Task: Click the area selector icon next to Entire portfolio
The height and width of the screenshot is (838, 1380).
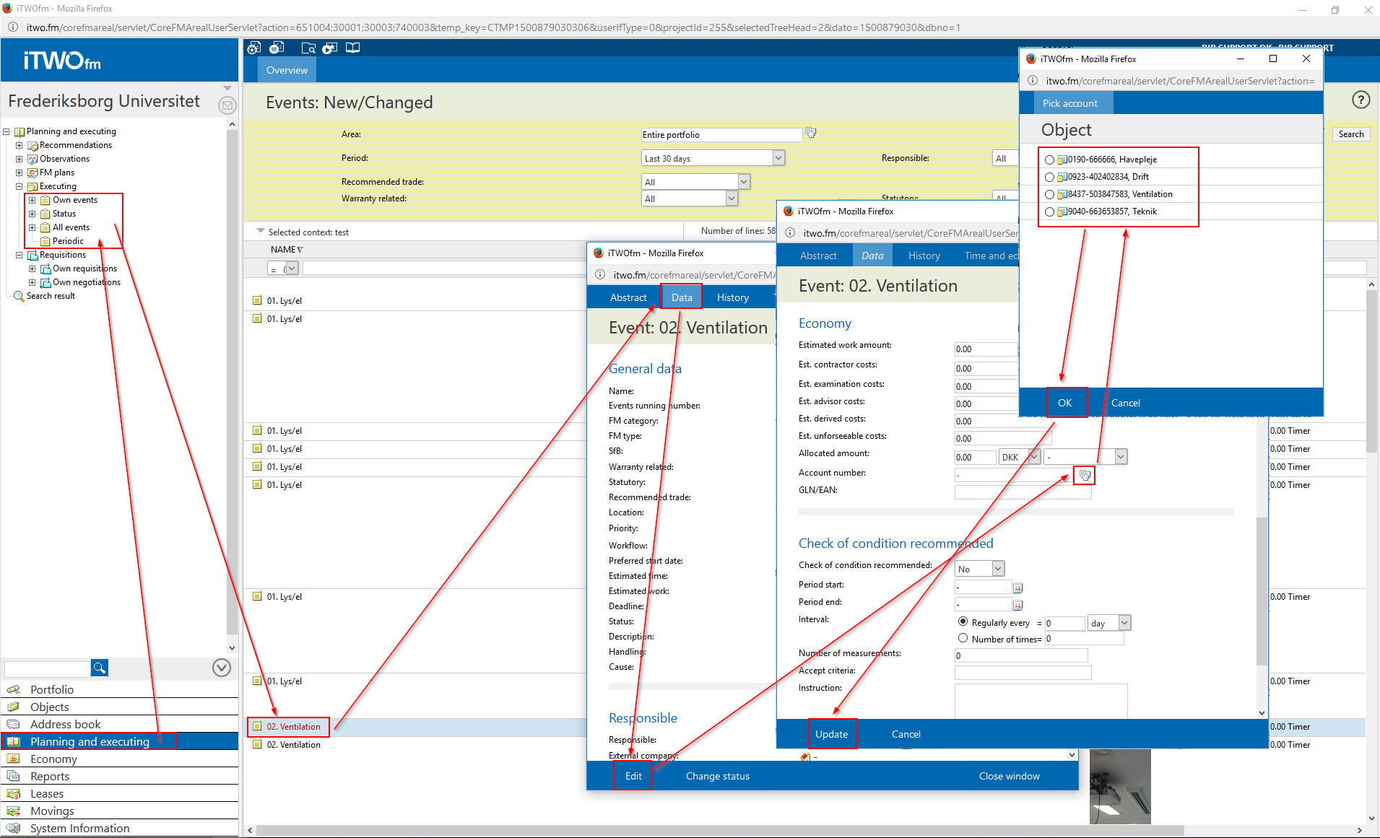Action: [x=811, y=134]
